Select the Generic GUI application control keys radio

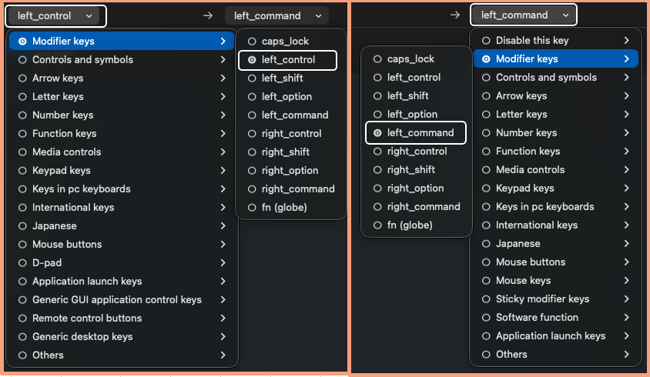[x=22, y=299]
